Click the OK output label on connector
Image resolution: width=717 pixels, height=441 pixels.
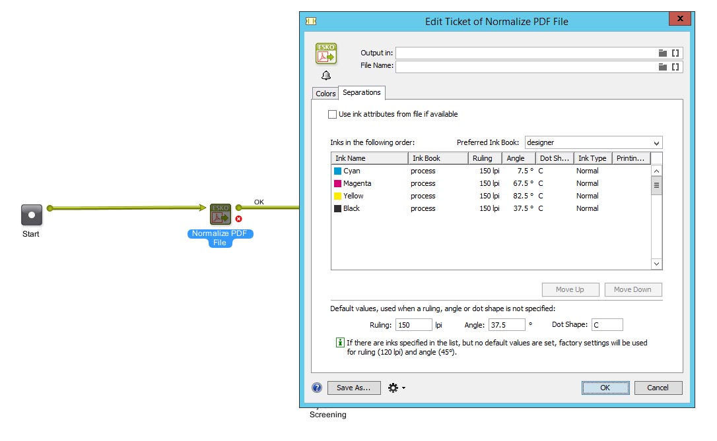tap(259, 202)
